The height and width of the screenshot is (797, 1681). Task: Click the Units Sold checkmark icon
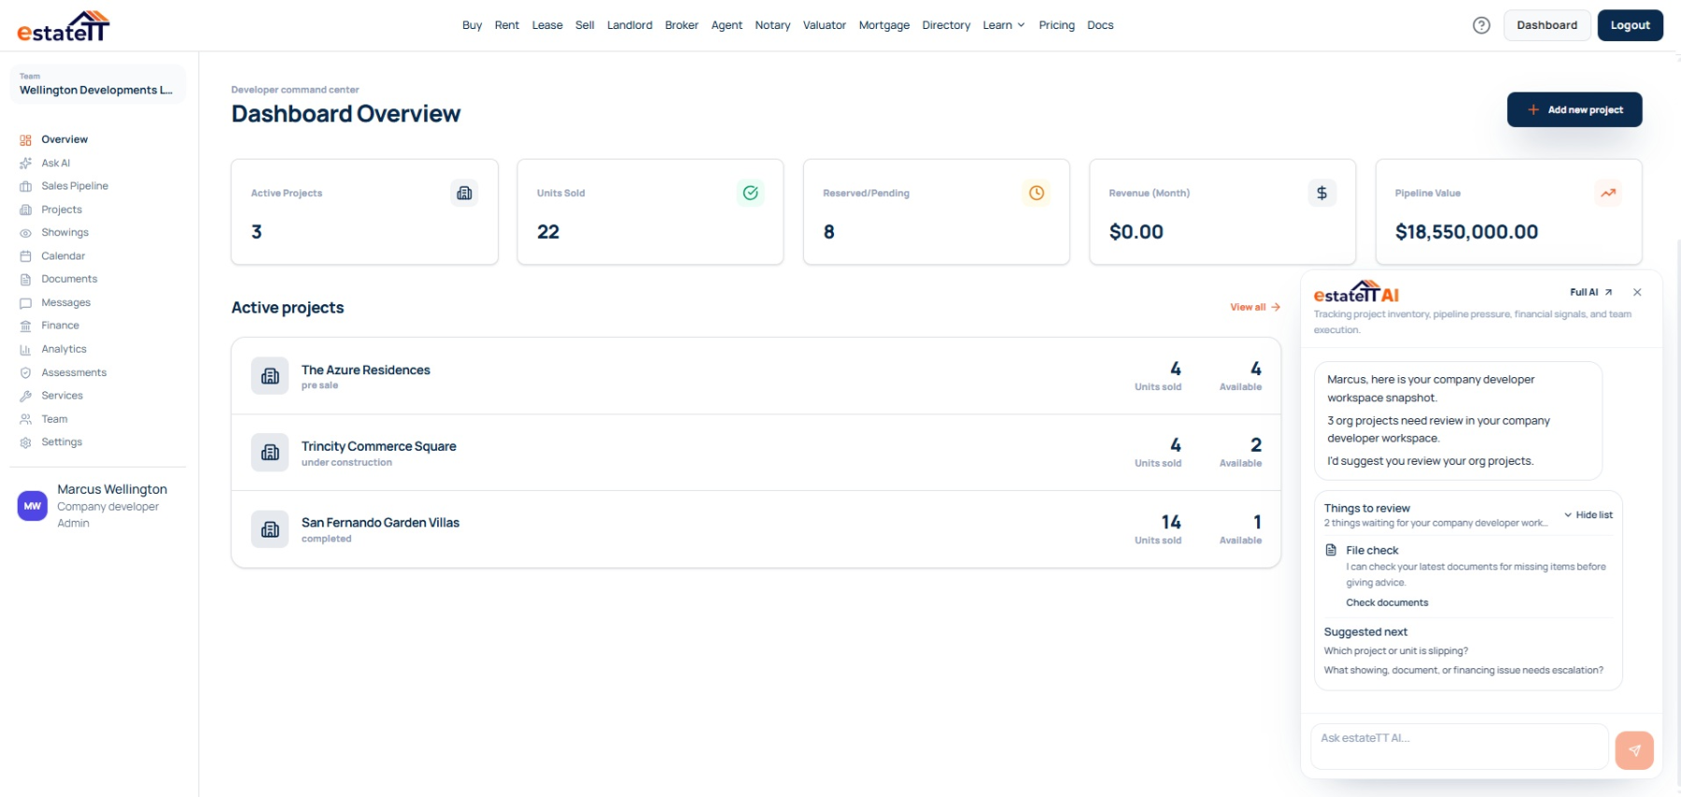[x=750, y=193]
